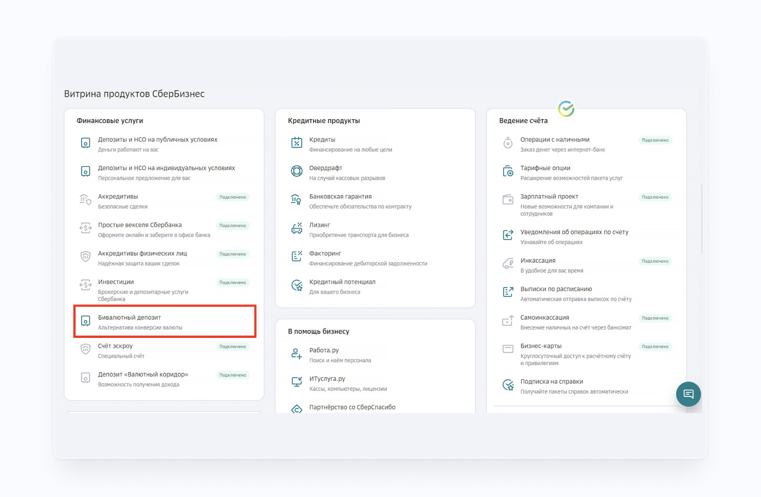Open the chat support round button

(x=688, y=394)
